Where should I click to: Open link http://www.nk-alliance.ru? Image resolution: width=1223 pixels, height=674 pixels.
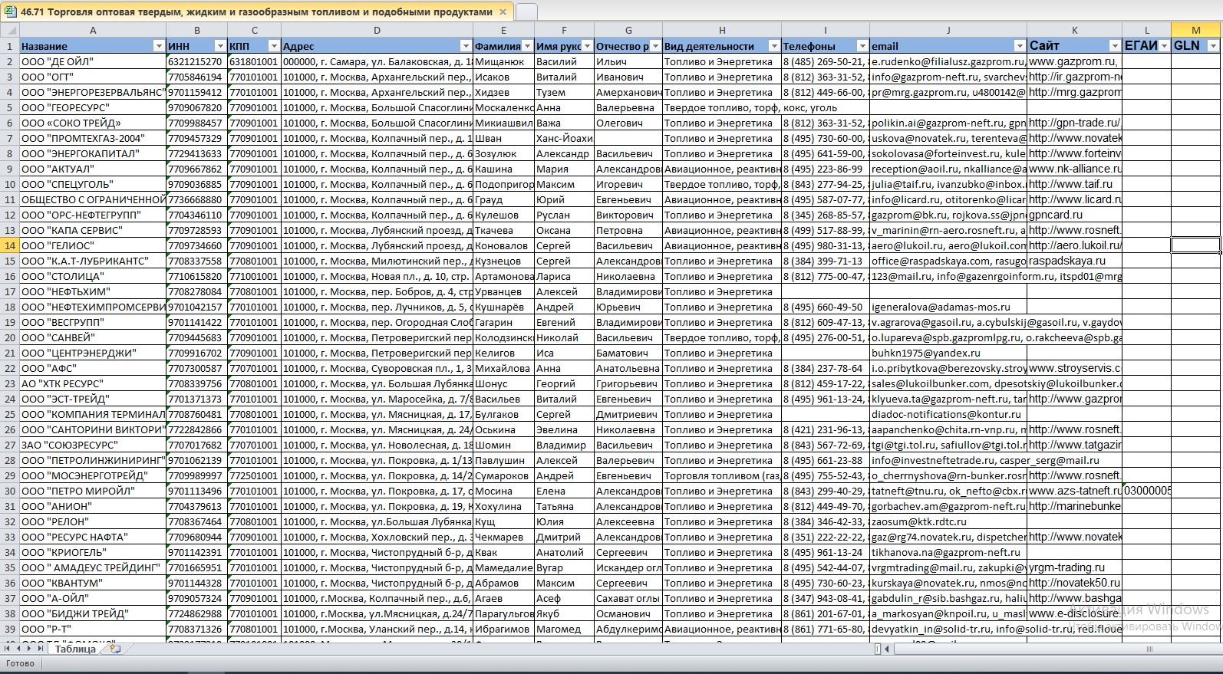coord(1074,169)
